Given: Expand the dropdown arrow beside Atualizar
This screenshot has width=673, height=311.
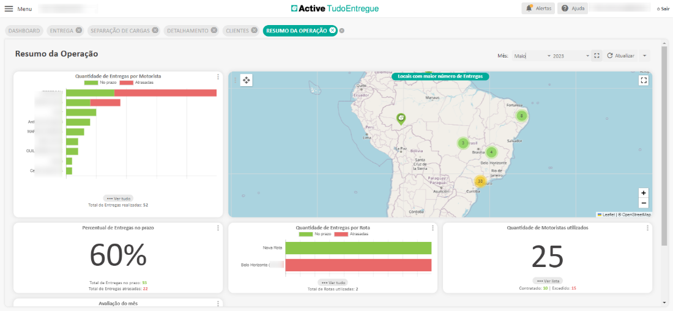Looking at the screenshot, I should point(644,56).
